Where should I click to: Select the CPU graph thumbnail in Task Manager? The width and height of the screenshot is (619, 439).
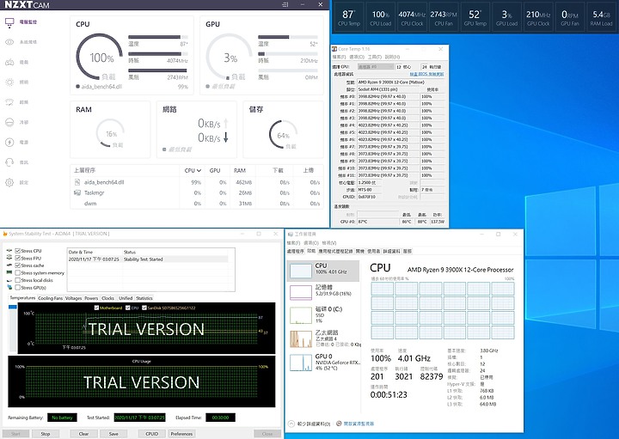(x=301, y=271)
